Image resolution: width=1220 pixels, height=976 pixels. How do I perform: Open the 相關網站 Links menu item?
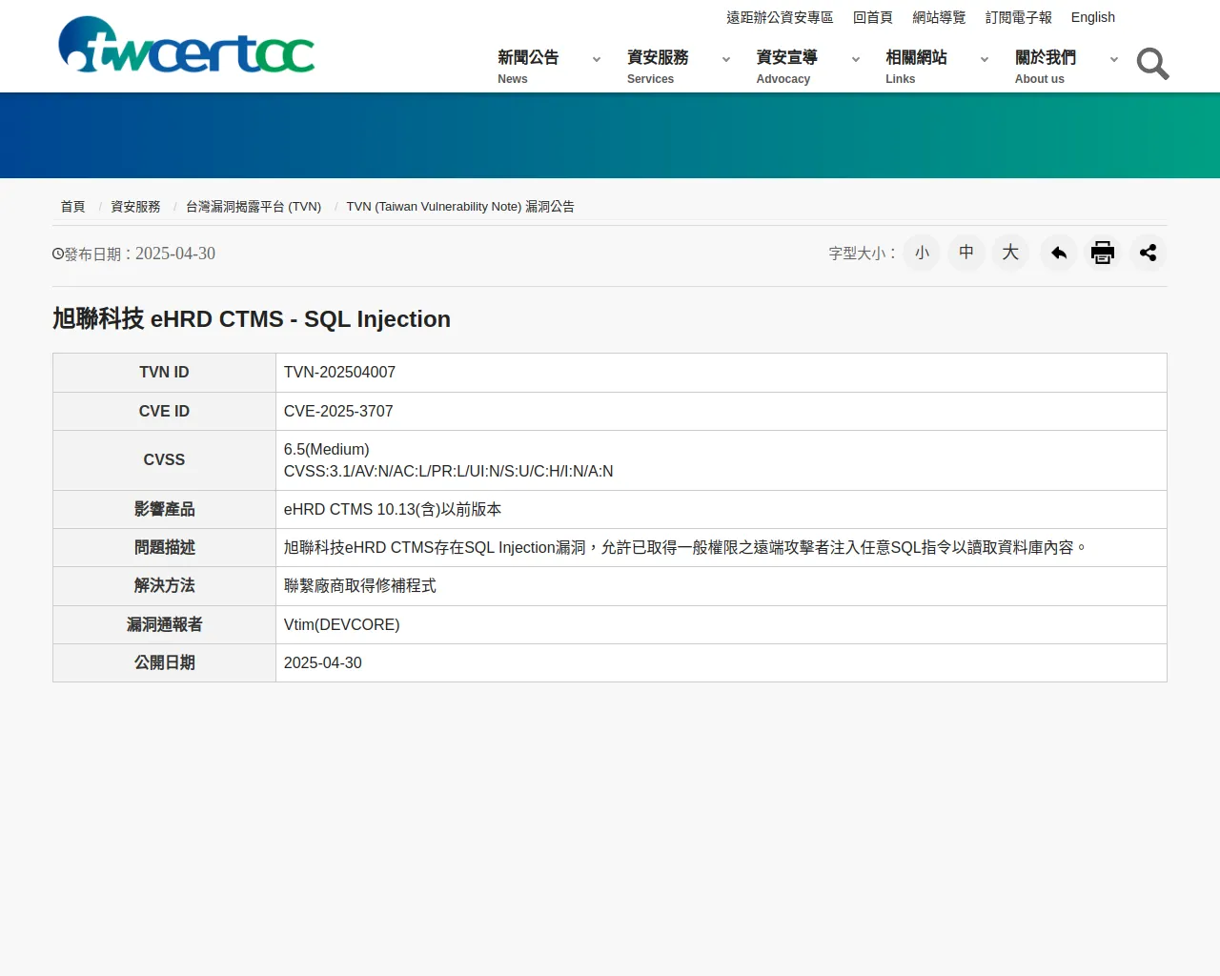(916, 67)
